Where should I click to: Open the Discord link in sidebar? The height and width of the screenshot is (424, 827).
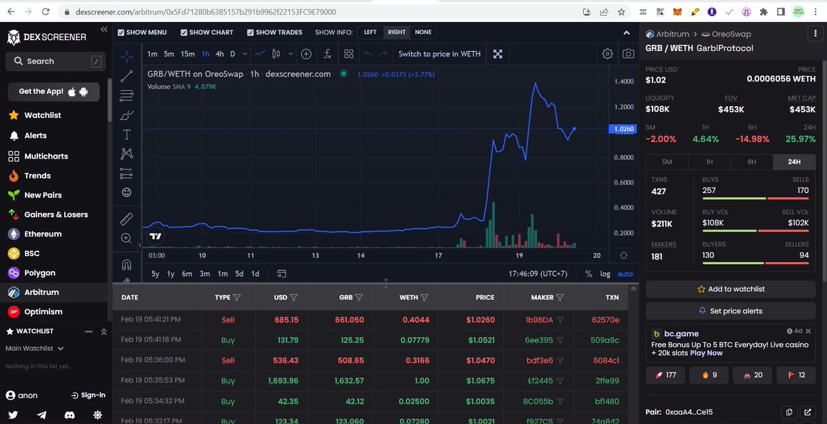click(x=70, y=414)
